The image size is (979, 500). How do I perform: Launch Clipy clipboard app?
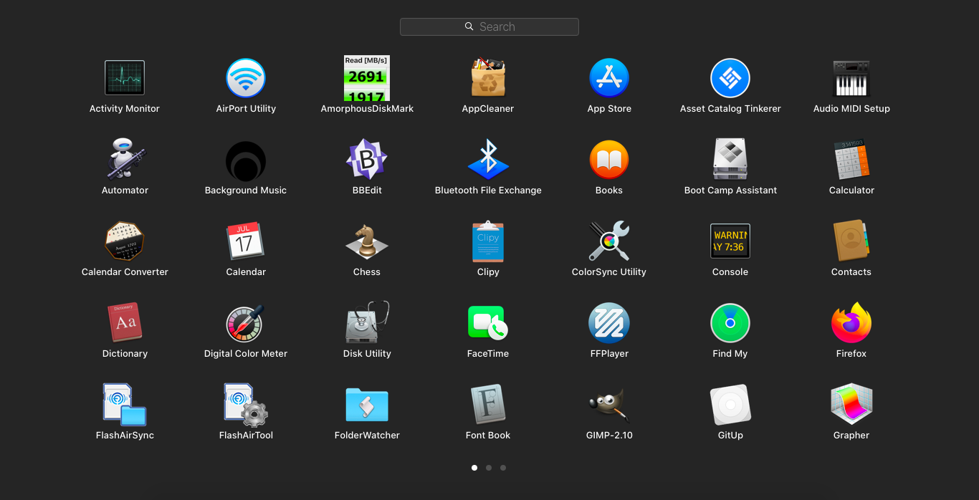click(488, 241)
